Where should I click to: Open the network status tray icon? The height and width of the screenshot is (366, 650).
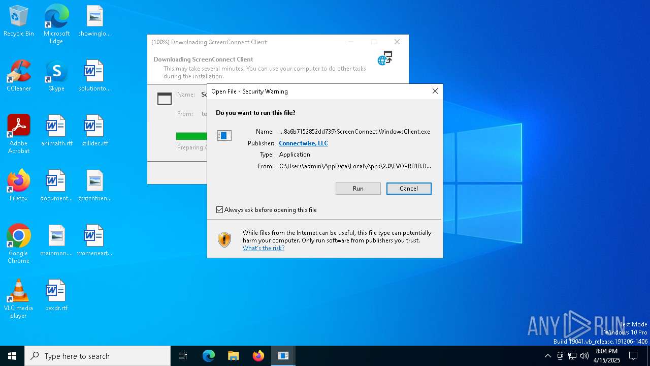coord(572,356)
